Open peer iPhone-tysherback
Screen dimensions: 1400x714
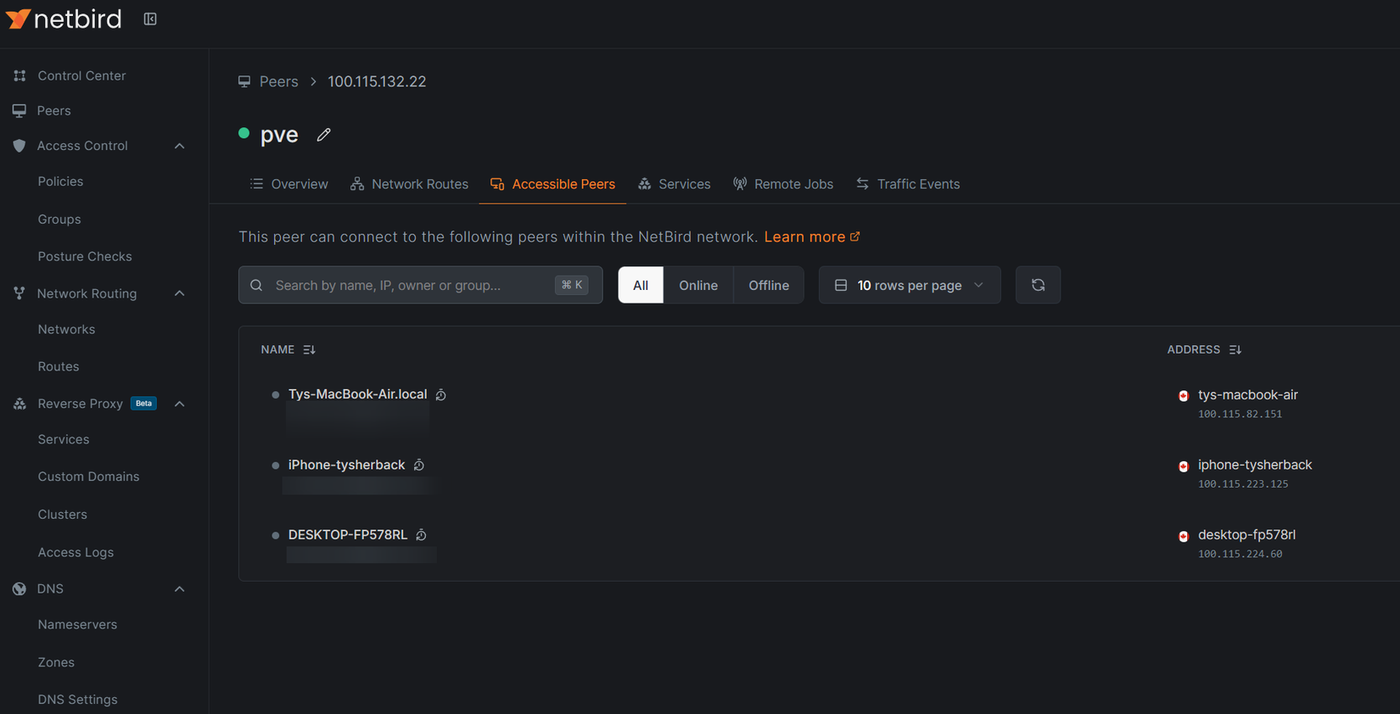pos(346,465)
